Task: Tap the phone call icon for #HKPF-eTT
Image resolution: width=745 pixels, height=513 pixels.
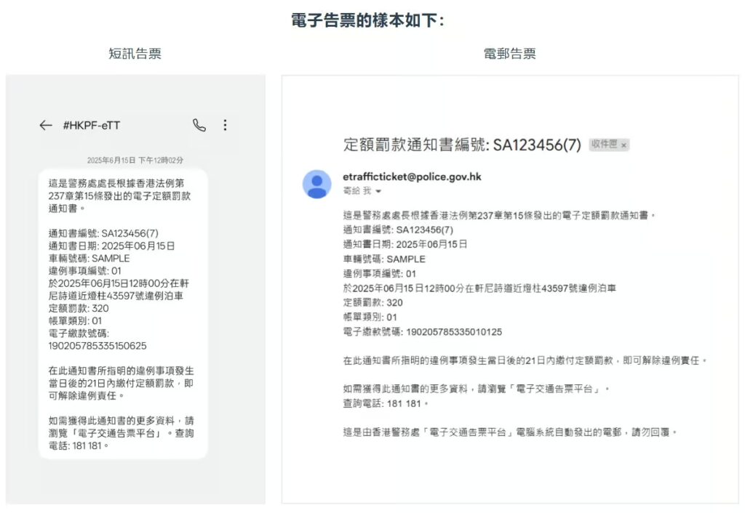Action: point(199,125)
